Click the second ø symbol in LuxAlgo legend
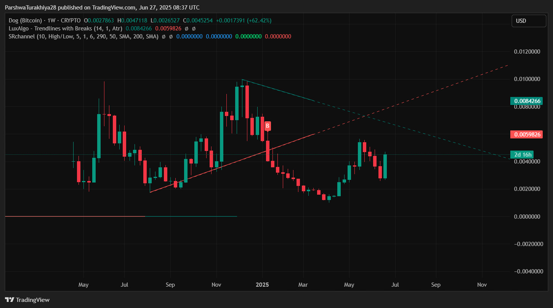Image resolution: width=553 pixels, height=308 pixels. [x=194, y=28]
